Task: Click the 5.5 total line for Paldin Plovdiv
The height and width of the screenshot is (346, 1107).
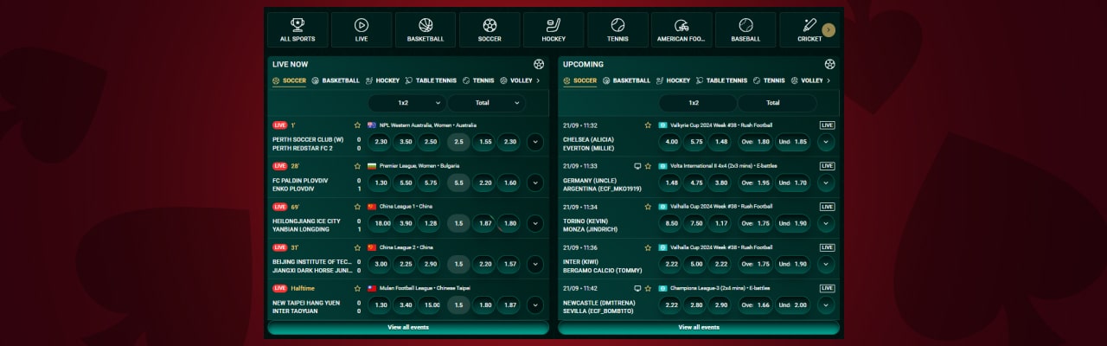Action: tap(458, 183)
